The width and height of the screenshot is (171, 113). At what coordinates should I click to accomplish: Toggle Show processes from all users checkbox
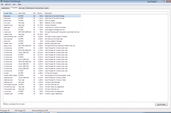(4, 104)
